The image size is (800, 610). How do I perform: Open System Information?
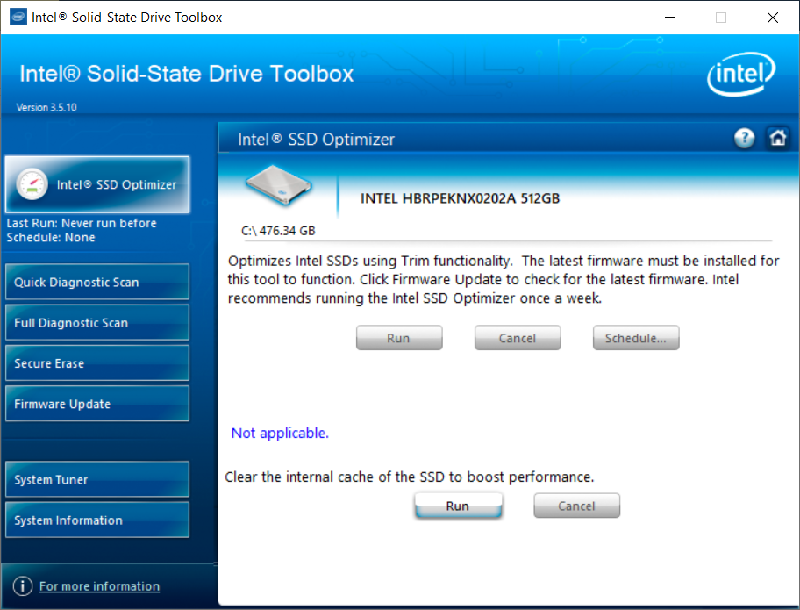click(x=97, y=520)
